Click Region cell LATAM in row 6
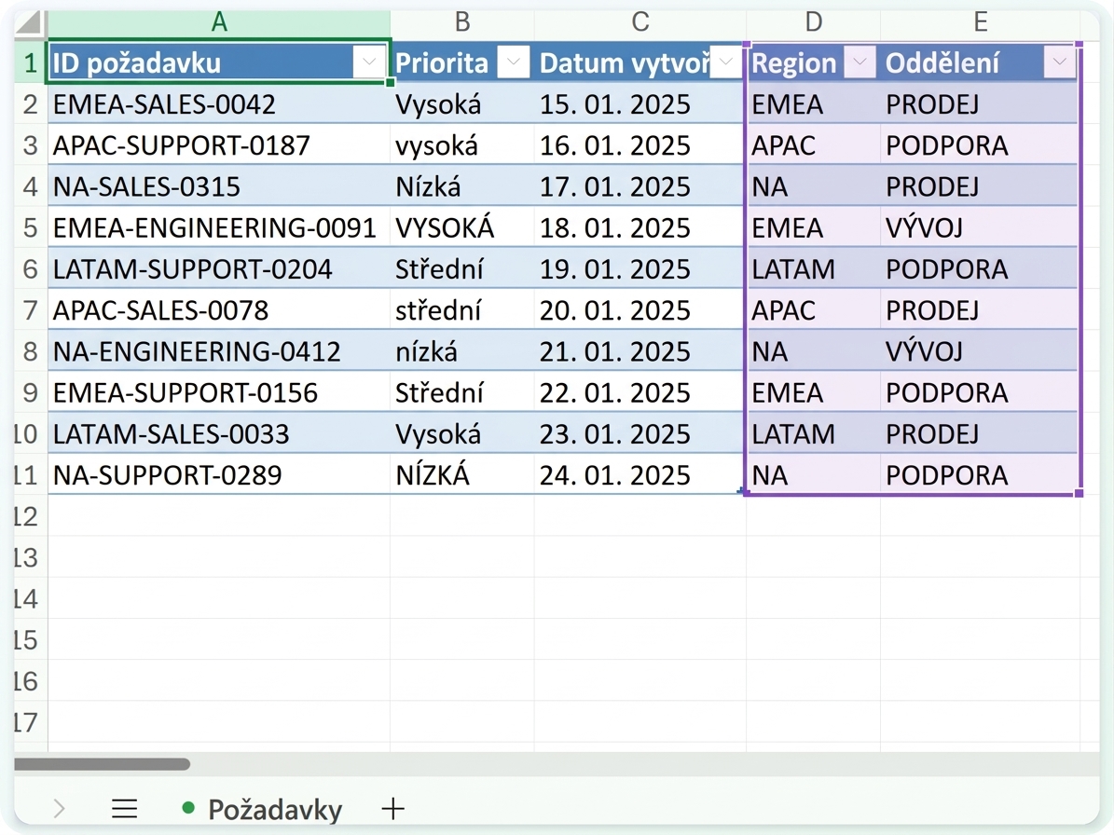Image resolution: width=1114 pixels, height=835 pixels. [x=814, y=268]
